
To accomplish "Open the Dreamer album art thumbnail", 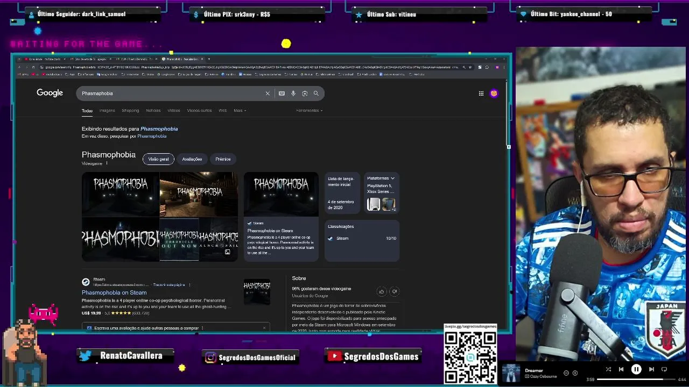I will [511, 373].
